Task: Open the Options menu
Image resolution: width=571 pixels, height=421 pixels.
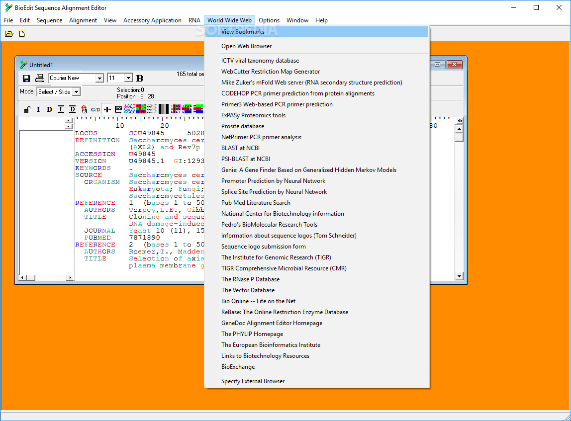Action: tap(269, 20)
